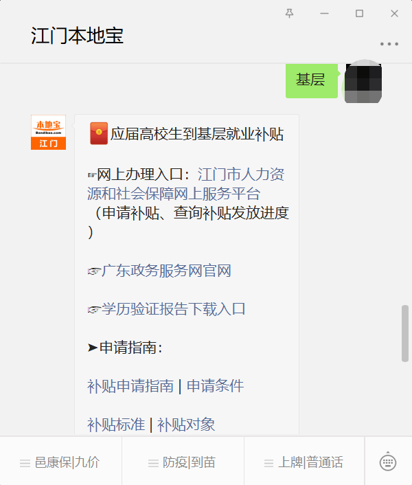The image size is (412, 485).
Task: Click the red envelope emoji icon
Action: (x=99, y=133)
